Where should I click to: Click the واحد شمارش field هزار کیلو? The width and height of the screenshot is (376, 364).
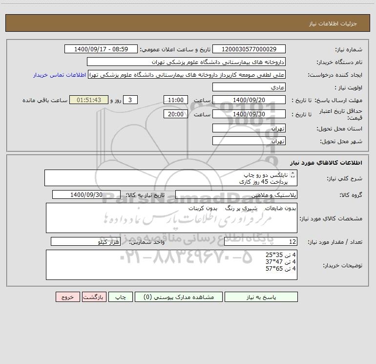pos(85,242)
